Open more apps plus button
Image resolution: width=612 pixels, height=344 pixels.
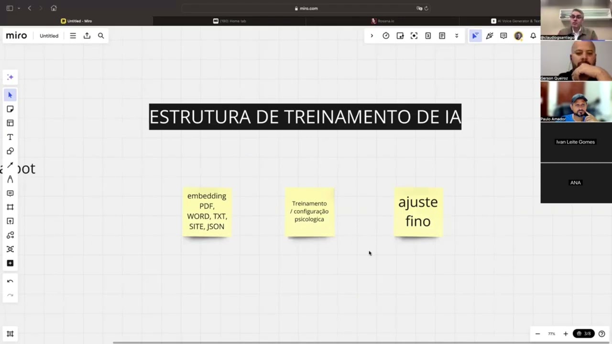[10, 263]
